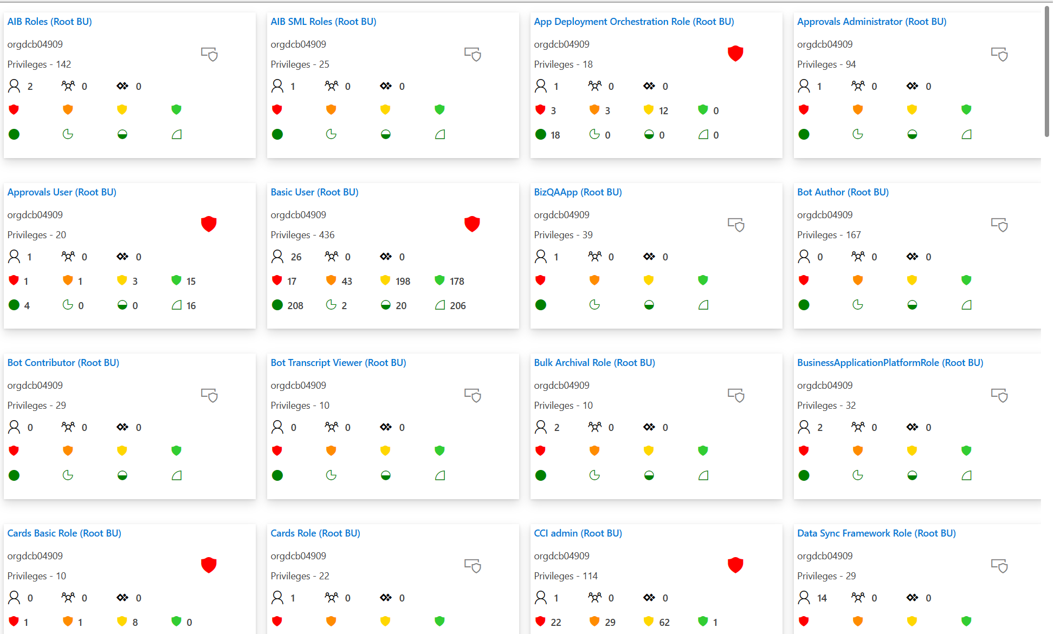Click the compare-role shield icon on AIB Roles card
Screen dimensions: 1054x634
(x=209, y=54)
